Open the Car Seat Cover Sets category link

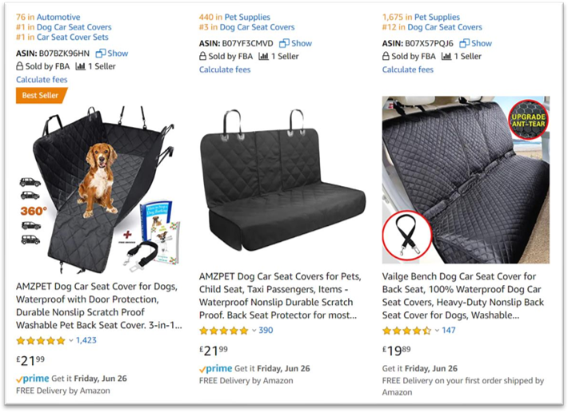[x=73, y=38]
